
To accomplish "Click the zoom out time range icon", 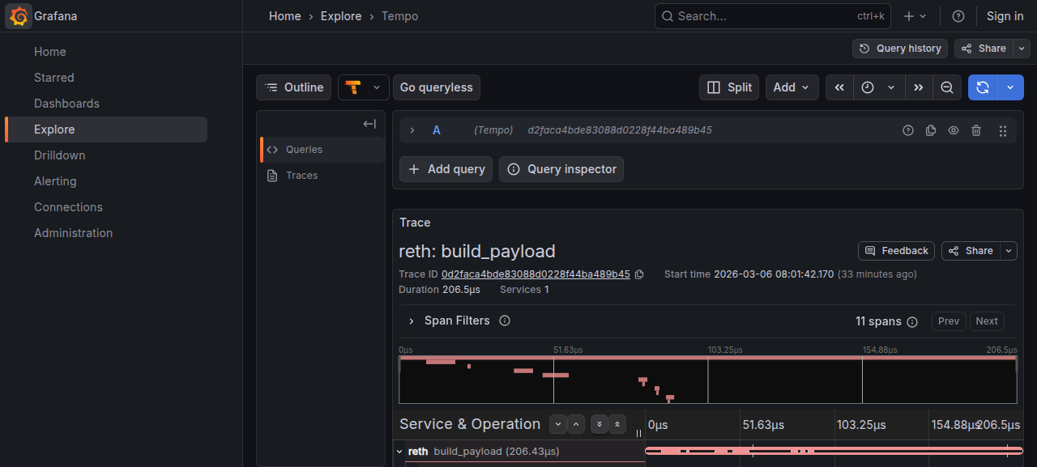I will [x=946, y=87].
